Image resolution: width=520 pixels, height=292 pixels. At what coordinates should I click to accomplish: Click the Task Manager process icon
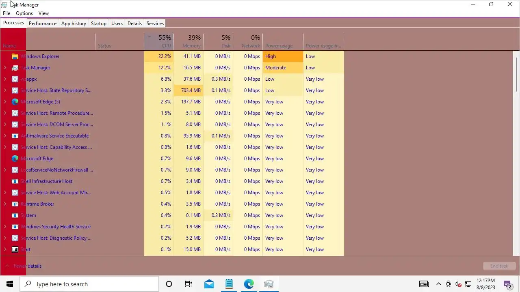coord(15,68)
